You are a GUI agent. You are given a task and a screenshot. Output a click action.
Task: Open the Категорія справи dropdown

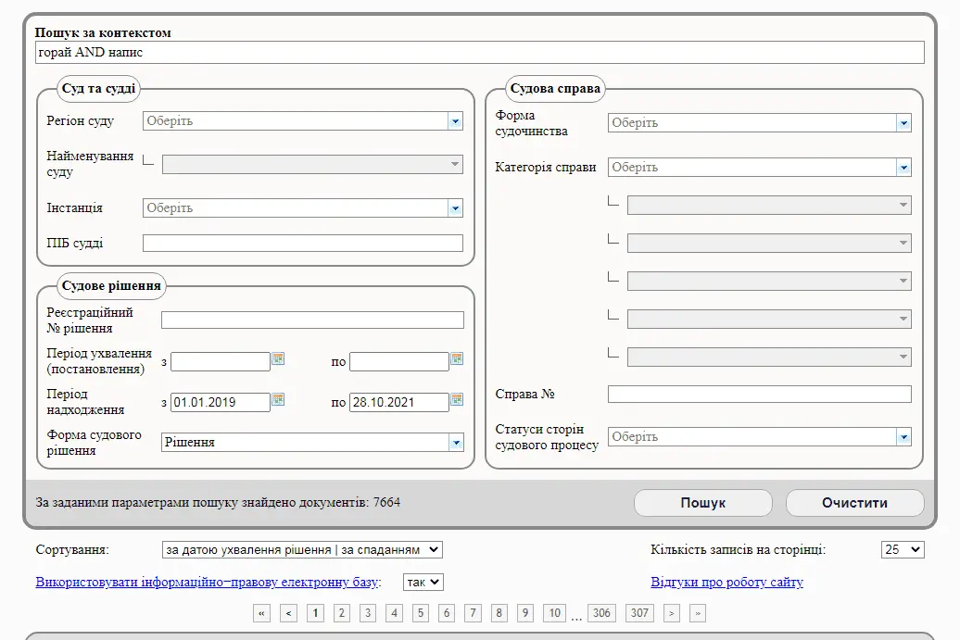tap(903, 168)
